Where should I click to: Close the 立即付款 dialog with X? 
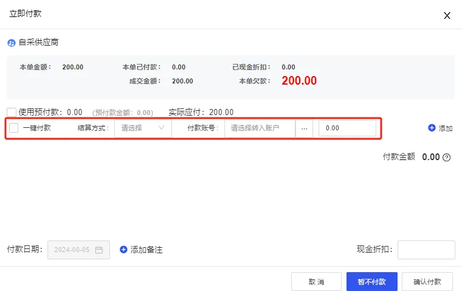pos(447,15)
